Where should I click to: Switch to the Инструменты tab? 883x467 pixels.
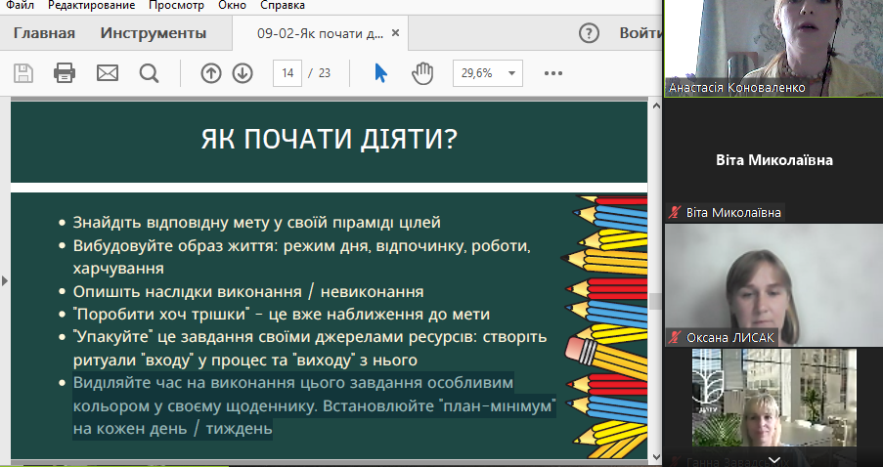point(153,33)
